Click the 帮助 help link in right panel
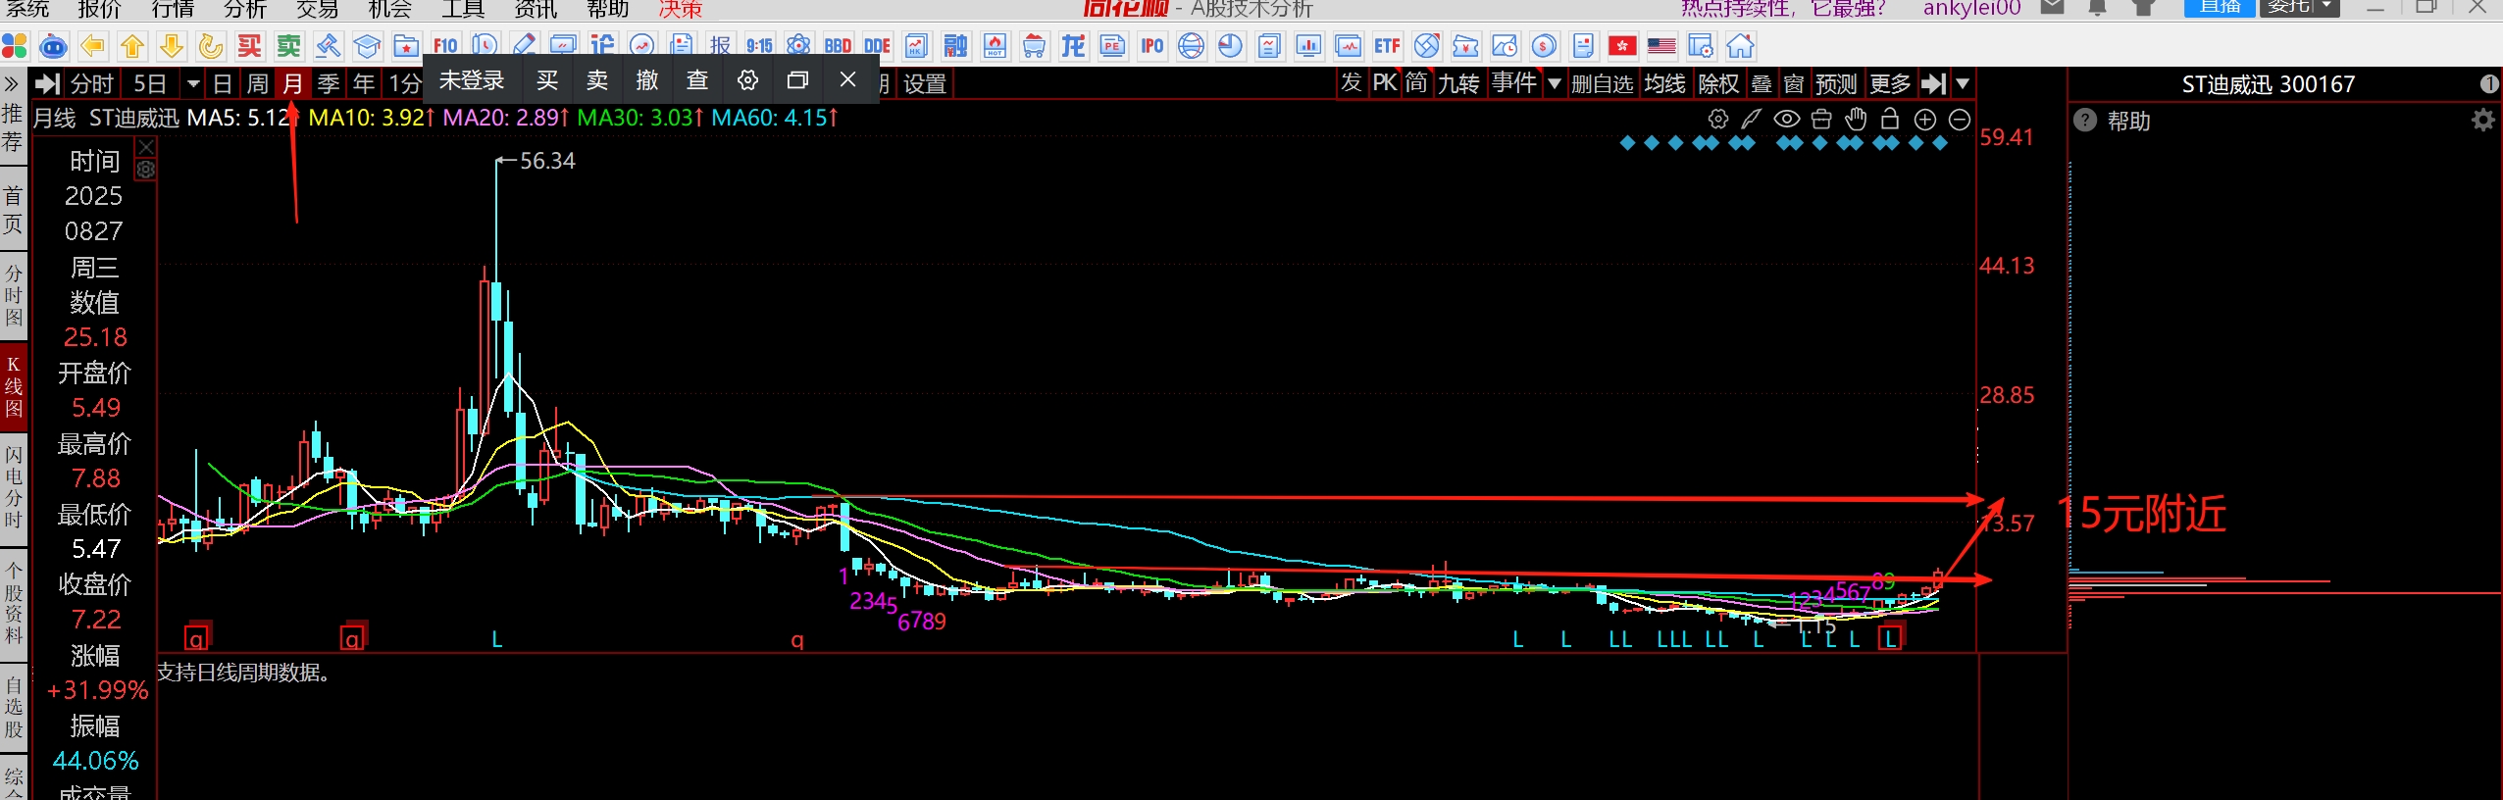 [2128, 121]
